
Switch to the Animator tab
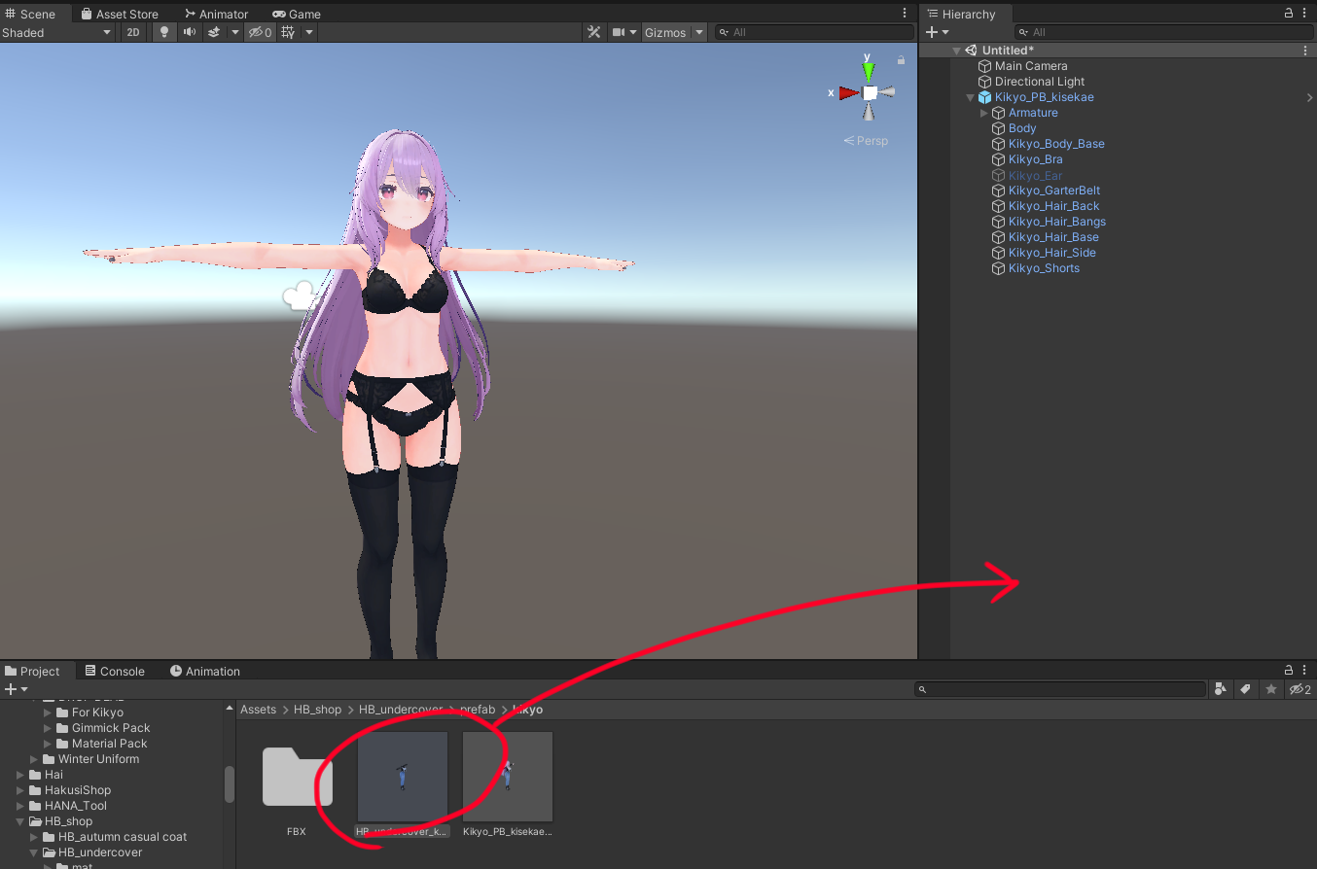click(216, 14)
